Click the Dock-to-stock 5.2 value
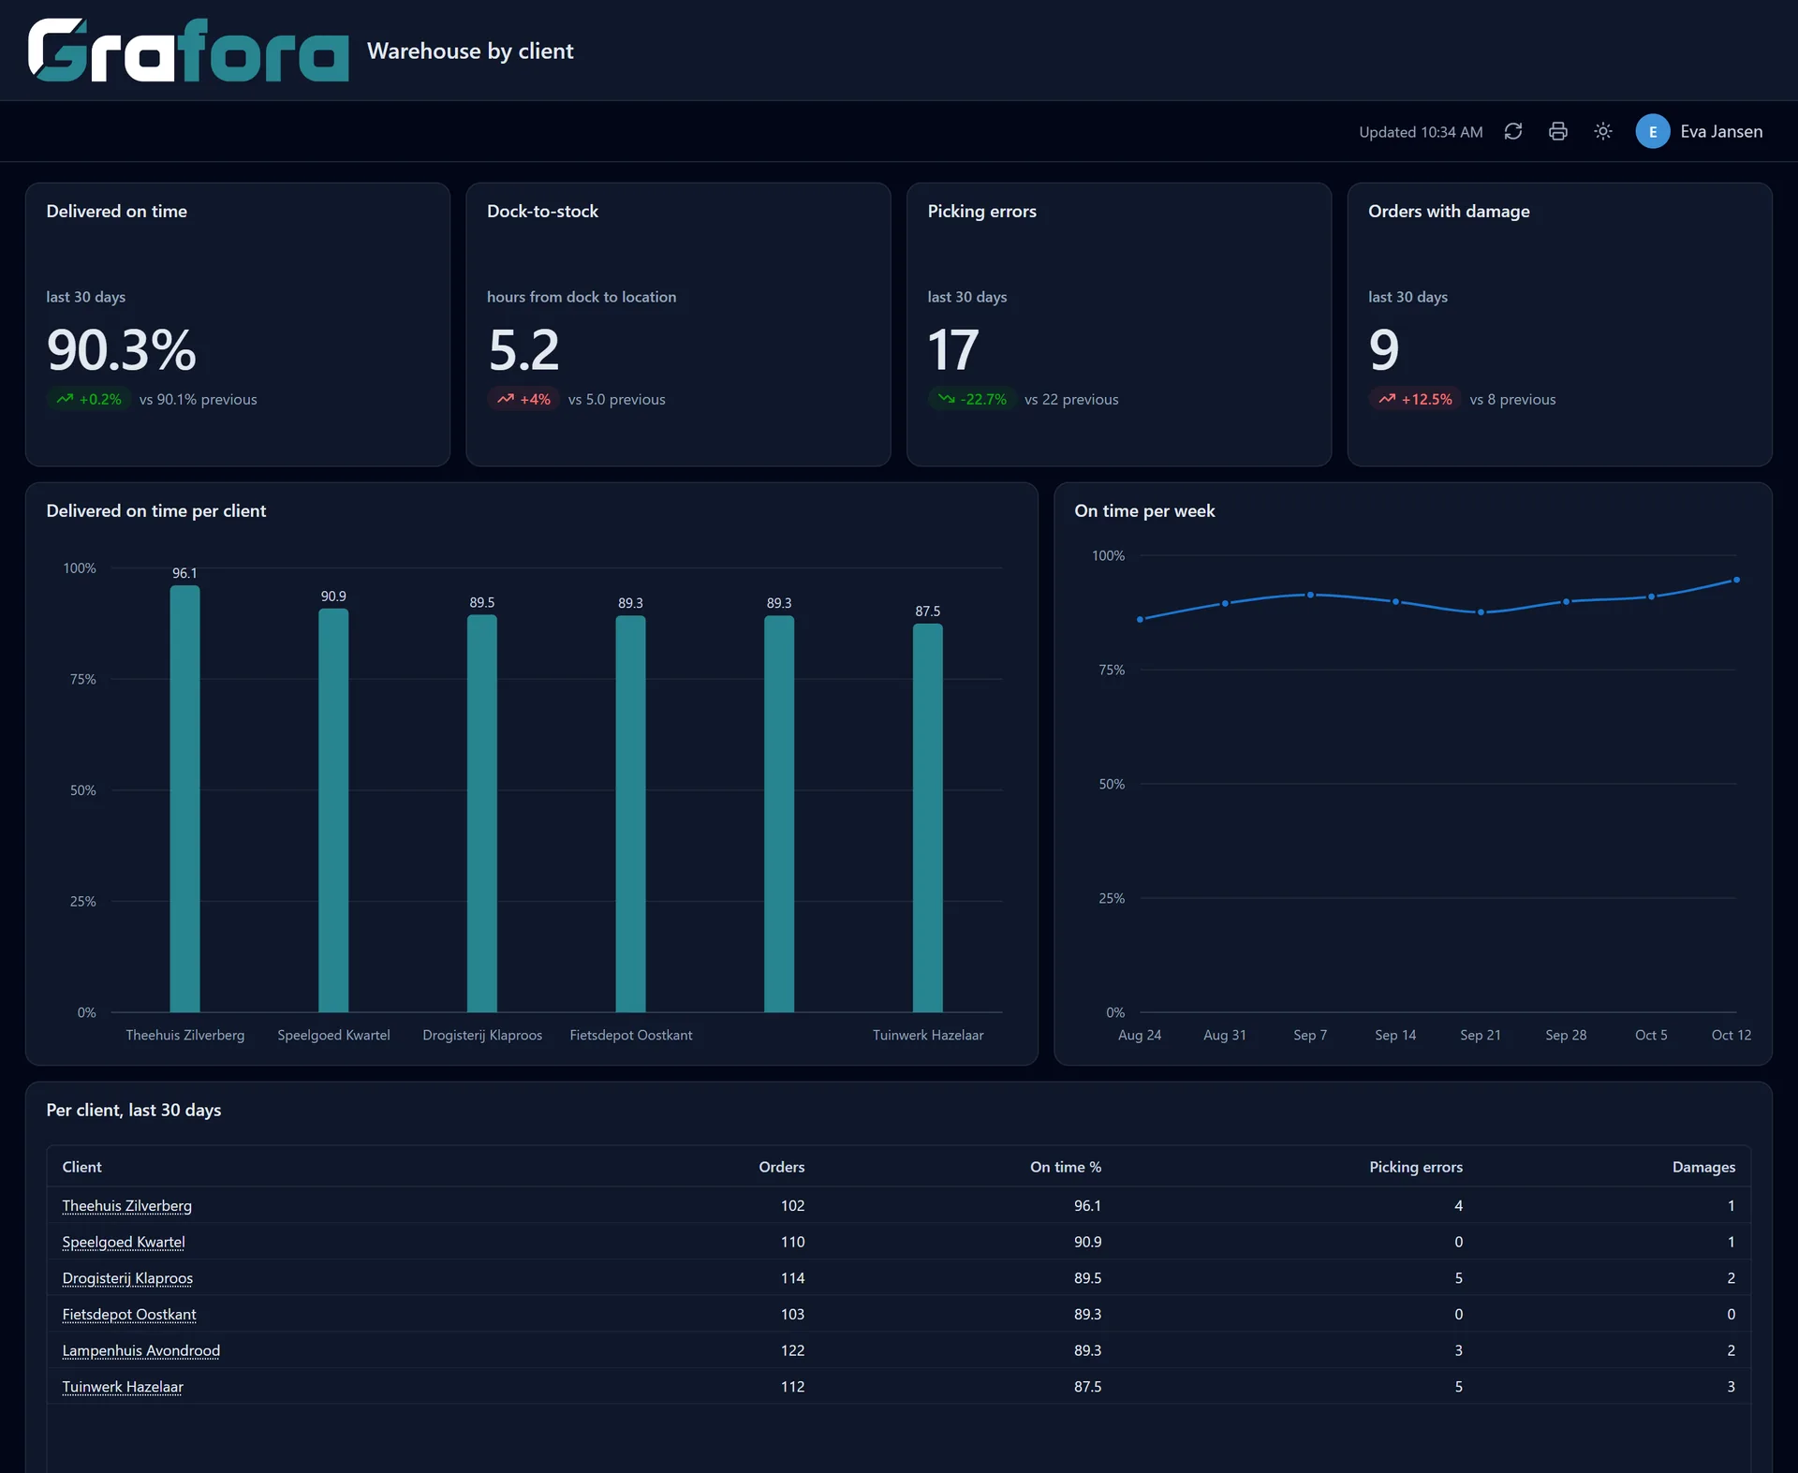 (523, 349)
